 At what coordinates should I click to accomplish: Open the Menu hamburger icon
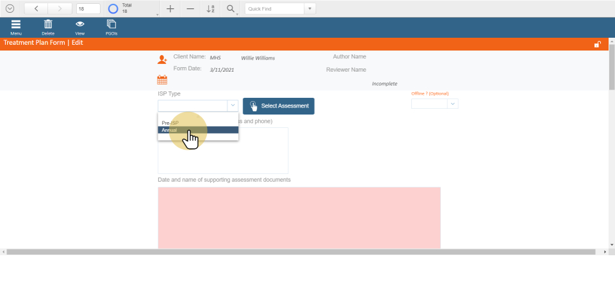pos(16,24)
